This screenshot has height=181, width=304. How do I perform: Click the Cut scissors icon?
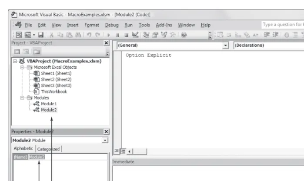coord(51,35)
